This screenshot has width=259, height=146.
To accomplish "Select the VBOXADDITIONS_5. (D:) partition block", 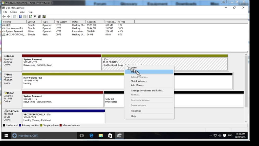I will [63, 117].
